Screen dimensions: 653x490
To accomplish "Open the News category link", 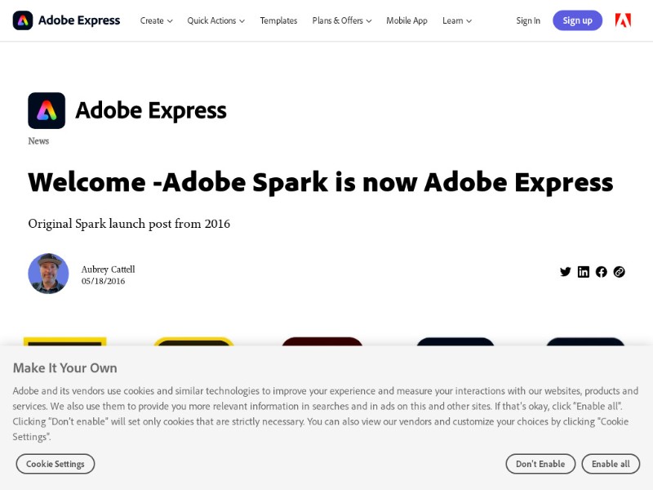I will [38, 140].
